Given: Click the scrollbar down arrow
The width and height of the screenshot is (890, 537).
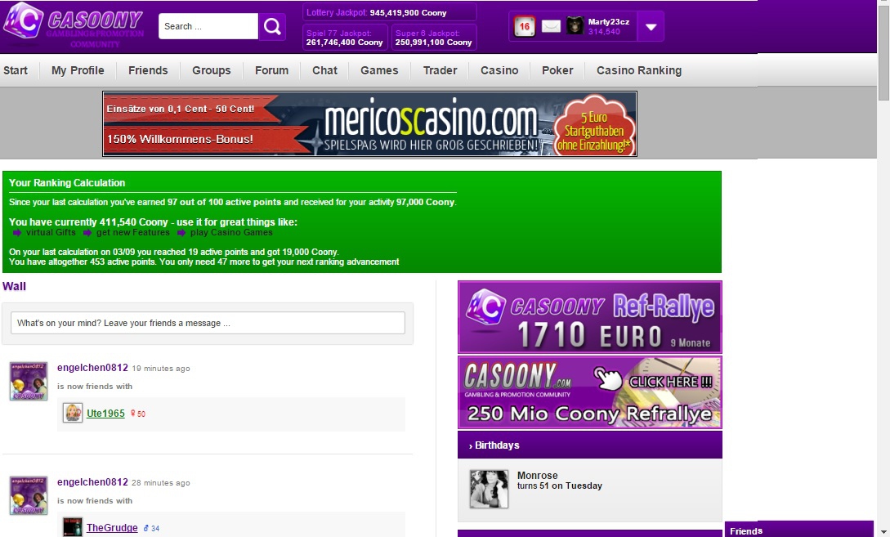Looking at the screenshot, I should (x=883, y=531).
